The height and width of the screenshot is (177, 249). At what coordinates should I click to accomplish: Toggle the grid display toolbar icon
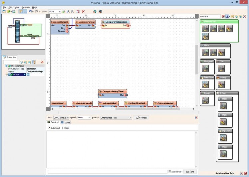(x=25, y=11)
